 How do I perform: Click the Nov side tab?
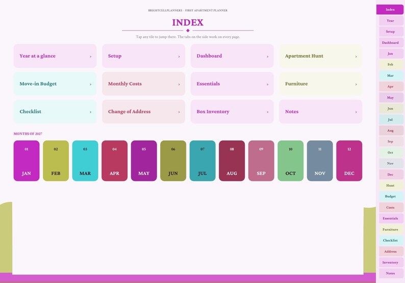(x=391, y=164)
